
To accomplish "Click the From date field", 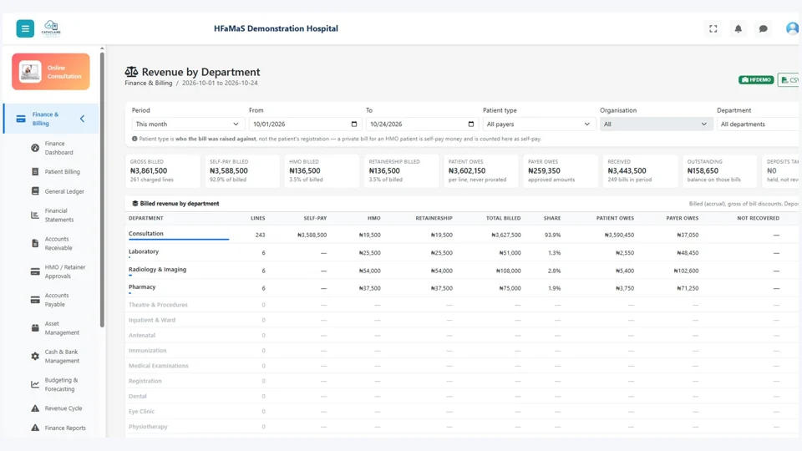I will tap(305, 124).
